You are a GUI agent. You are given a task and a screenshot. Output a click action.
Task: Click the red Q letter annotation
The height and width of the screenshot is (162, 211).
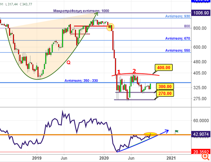click(x=68, y=62)
